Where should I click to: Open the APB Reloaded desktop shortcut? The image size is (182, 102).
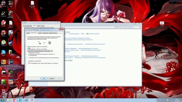3,73
